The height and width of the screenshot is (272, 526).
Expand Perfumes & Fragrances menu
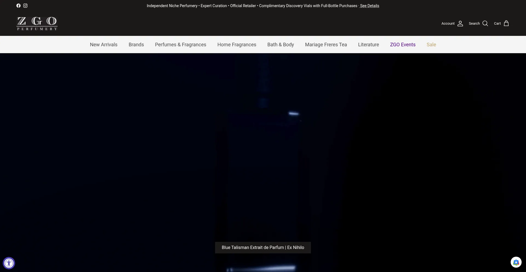coord(181,45)
